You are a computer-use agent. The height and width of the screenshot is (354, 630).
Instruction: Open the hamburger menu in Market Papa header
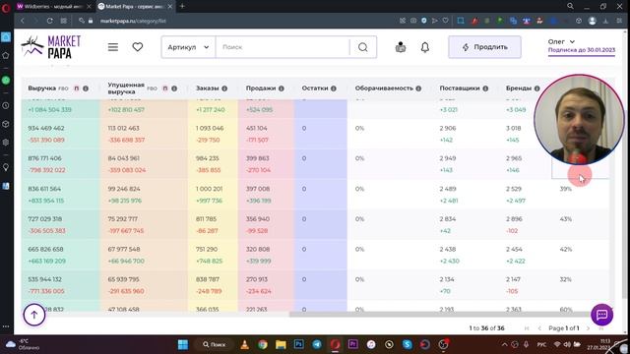point(113,47)
